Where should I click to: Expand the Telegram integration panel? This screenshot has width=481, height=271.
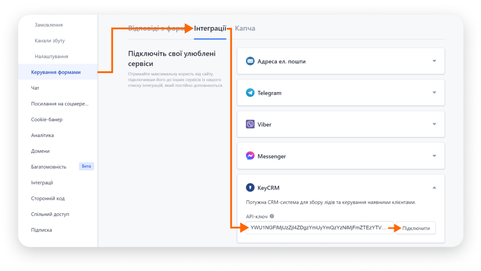[x=434, y=93]
